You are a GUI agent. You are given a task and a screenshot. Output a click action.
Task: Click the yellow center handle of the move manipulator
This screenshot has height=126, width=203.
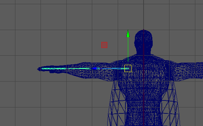(x=128, y=69)
